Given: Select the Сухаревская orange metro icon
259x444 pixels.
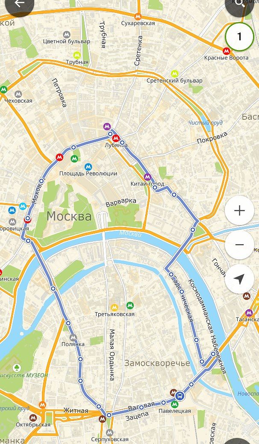Looking at the screenshot, I should [138, 16].
